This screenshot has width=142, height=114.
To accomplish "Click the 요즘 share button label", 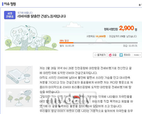I will (x=114, y=55).
